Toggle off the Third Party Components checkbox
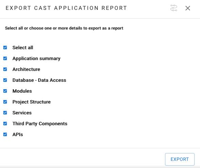Viewport: 200px width, 168px height. pyautogui.click(x=5, y=124)
